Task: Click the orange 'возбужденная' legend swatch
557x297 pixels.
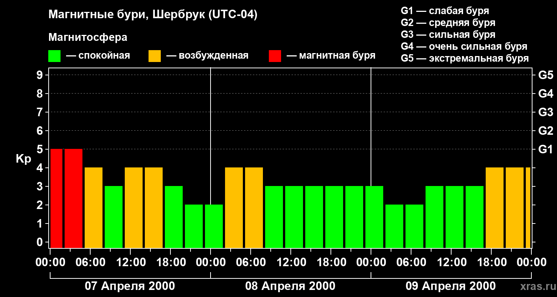Action: tap(154, 56)
